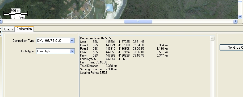Click map horizontal scrollbar left arrow
This screenshot has height=97, width=243.
(1, 21)
